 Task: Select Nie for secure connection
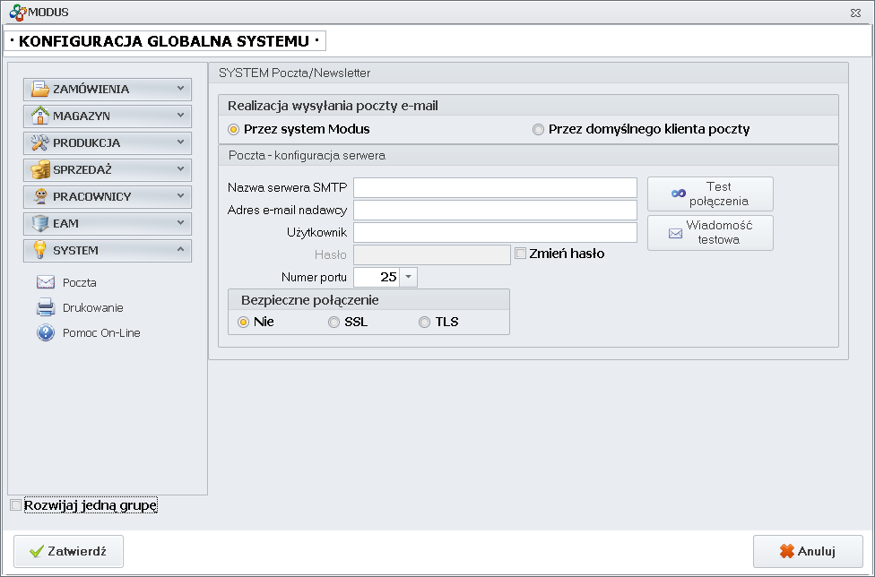point(243,323)
